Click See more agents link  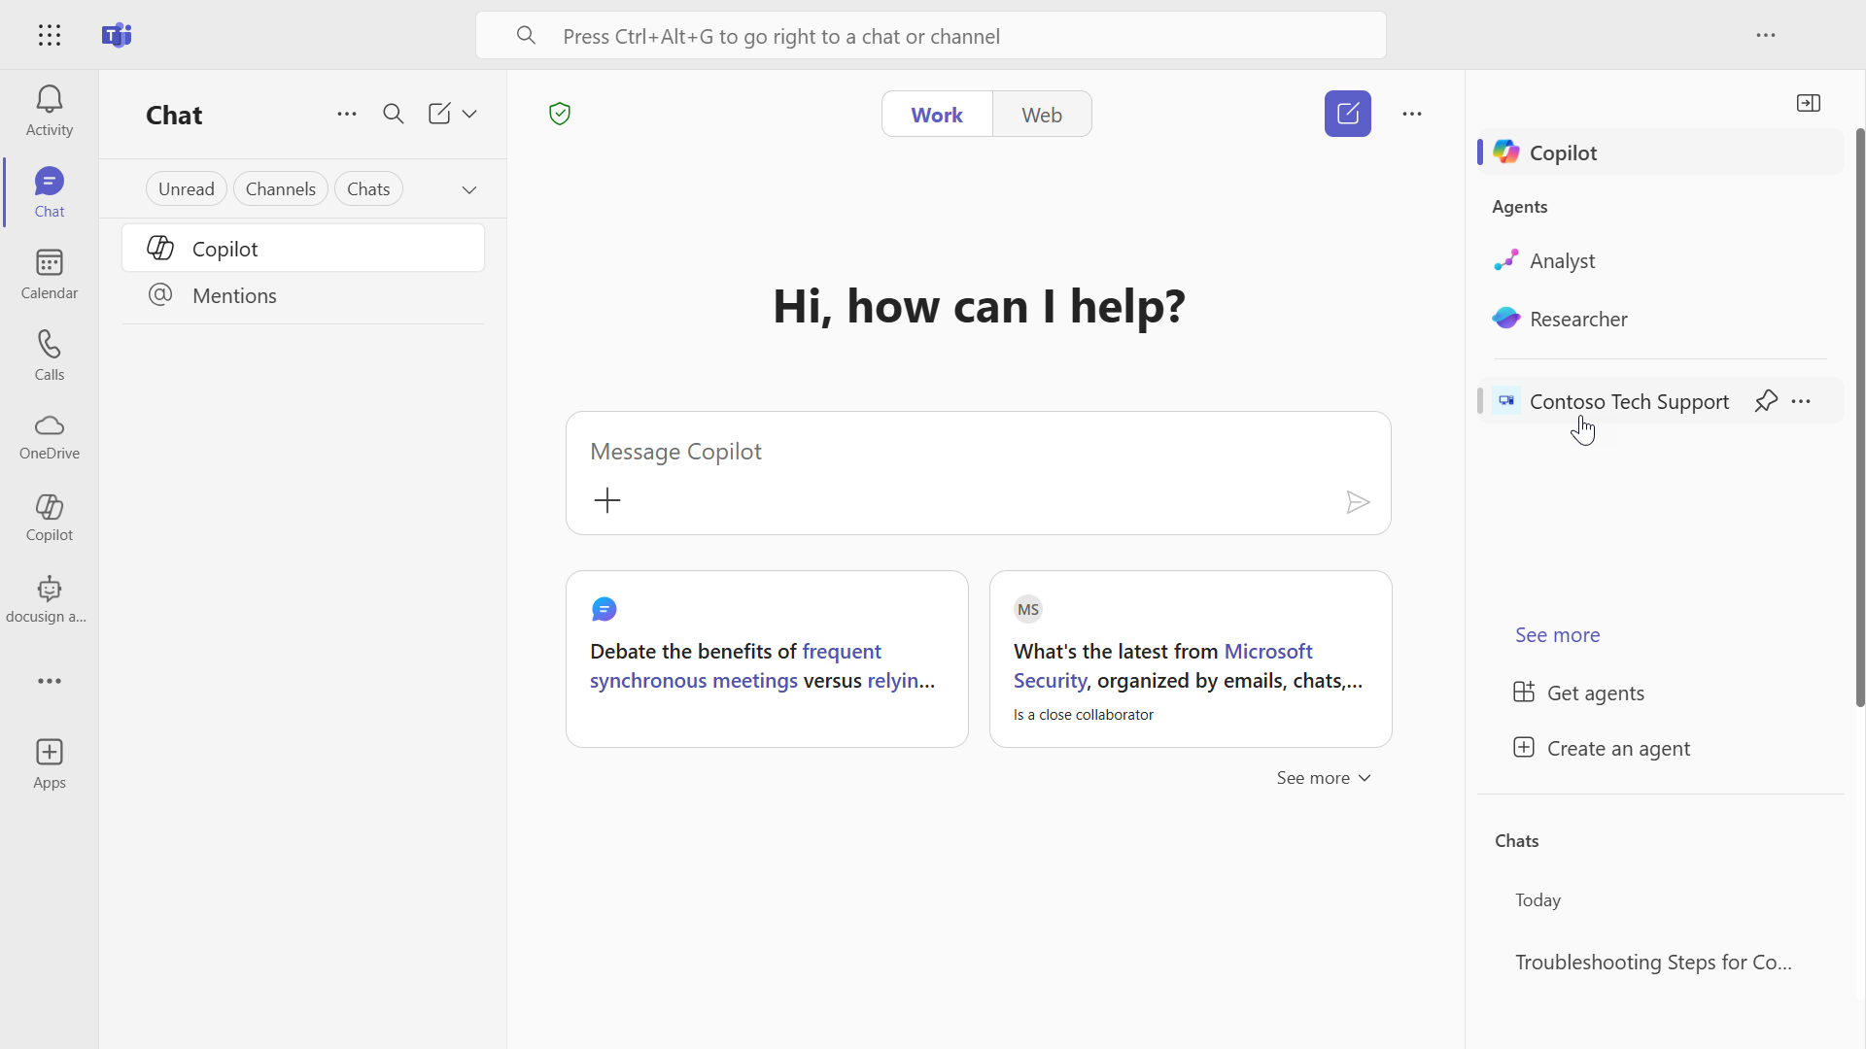point(1557,634)
